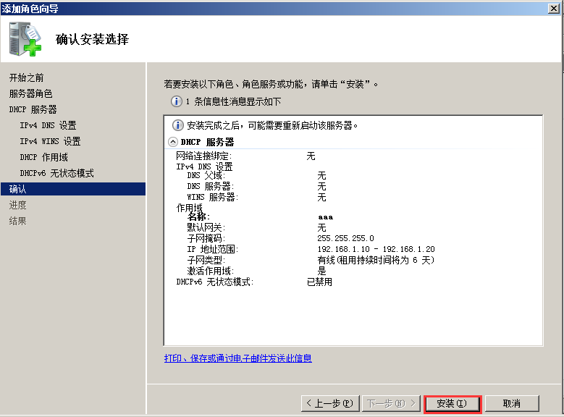Collapse the DHCP 服务器 section chevron

(x=172, y=142)
